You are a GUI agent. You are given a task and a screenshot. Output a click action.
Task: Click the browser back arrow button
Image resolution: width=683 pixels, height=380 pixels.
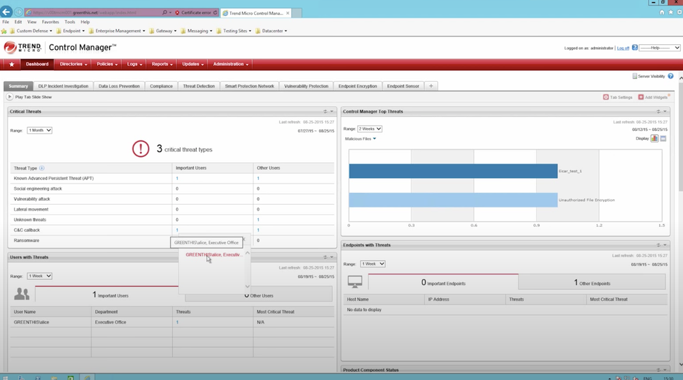point(6,12)
